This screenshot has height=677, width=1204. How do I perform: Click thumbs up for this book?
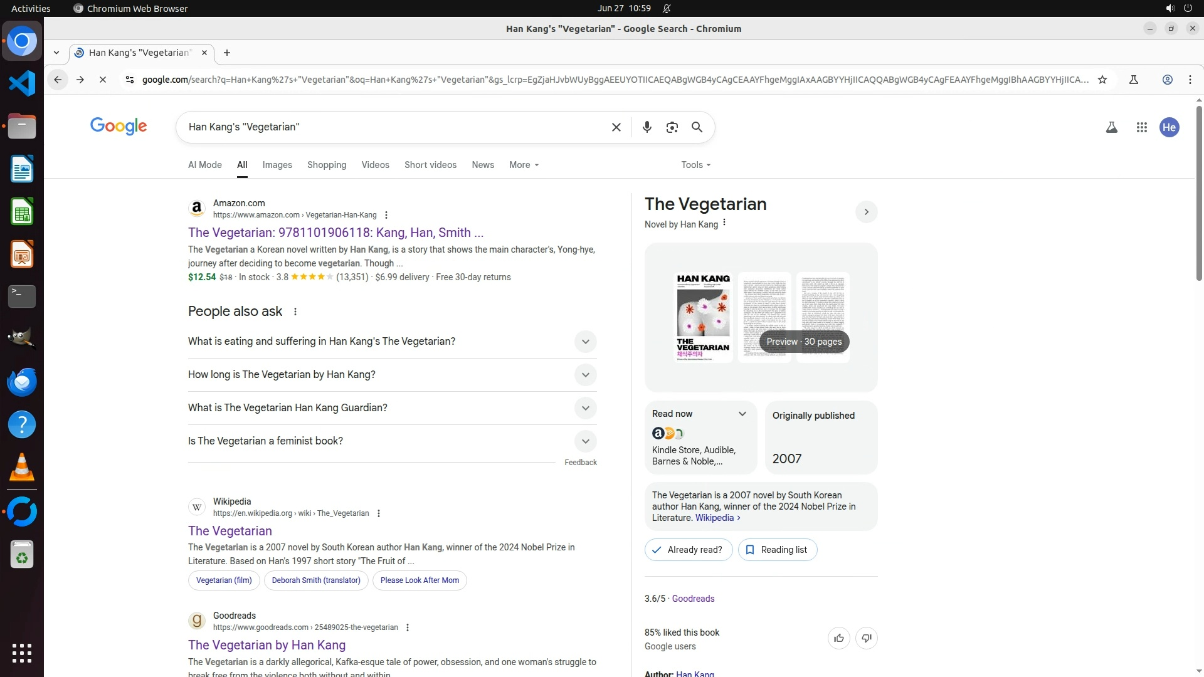coord(838,638)
